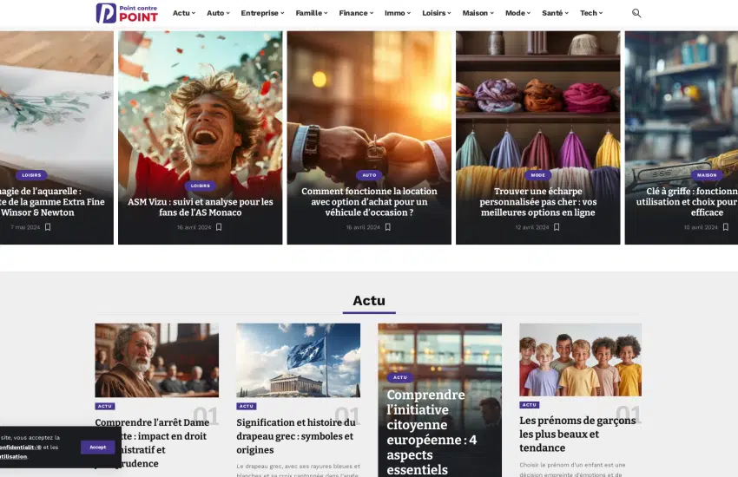The image size is (738, 477).
Task: Open Les prénoms de garçons article title
Action: (x=577, y=434)
